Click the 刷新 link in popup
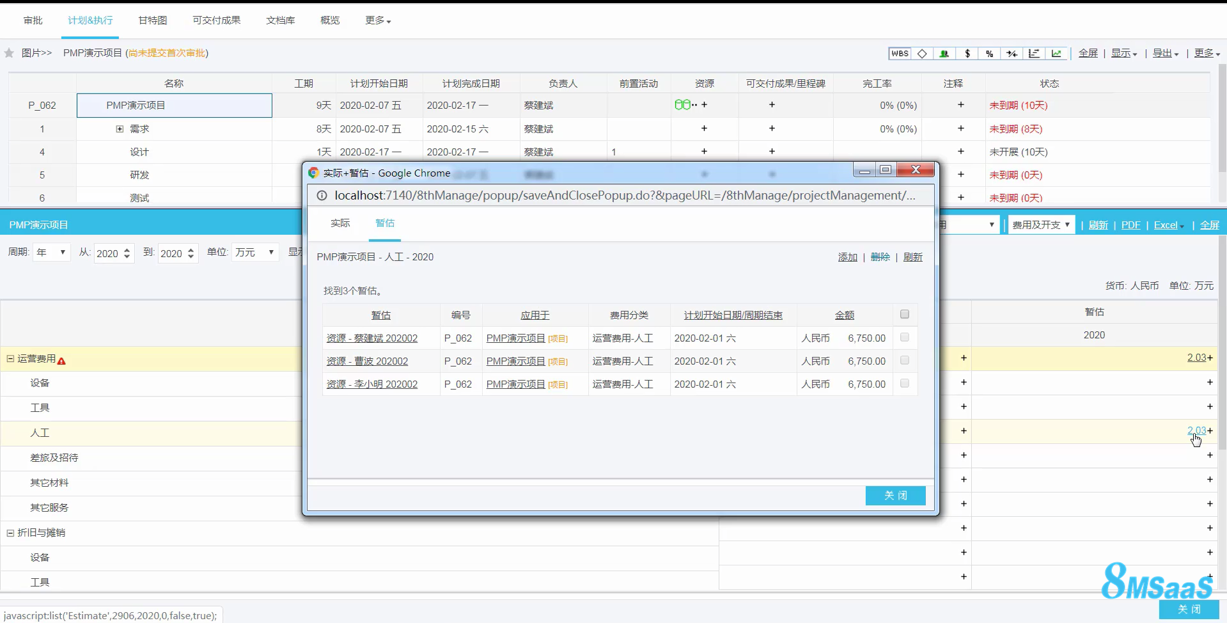 click(913, 257)
